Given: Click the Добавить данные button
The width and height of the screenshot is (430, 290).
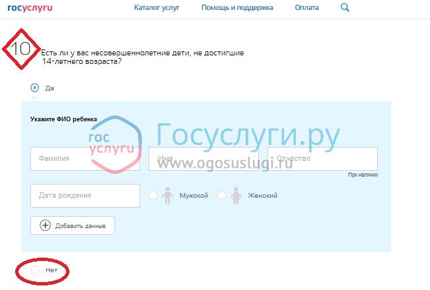Looking at the screenshot, I should point(73,225).
